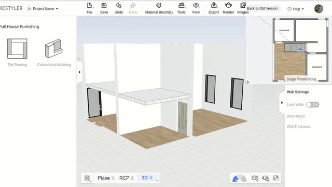
Task: Select the rightmost black-framed window in 3D view
Action: coord(237,94)
